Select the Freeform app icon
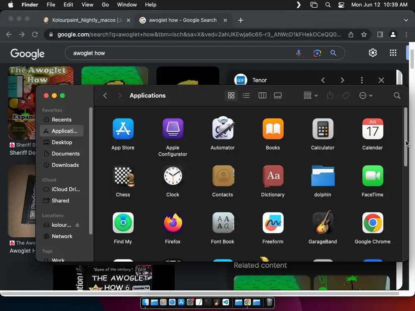This screenshot has width=415, height=311. tap(273, 223)
